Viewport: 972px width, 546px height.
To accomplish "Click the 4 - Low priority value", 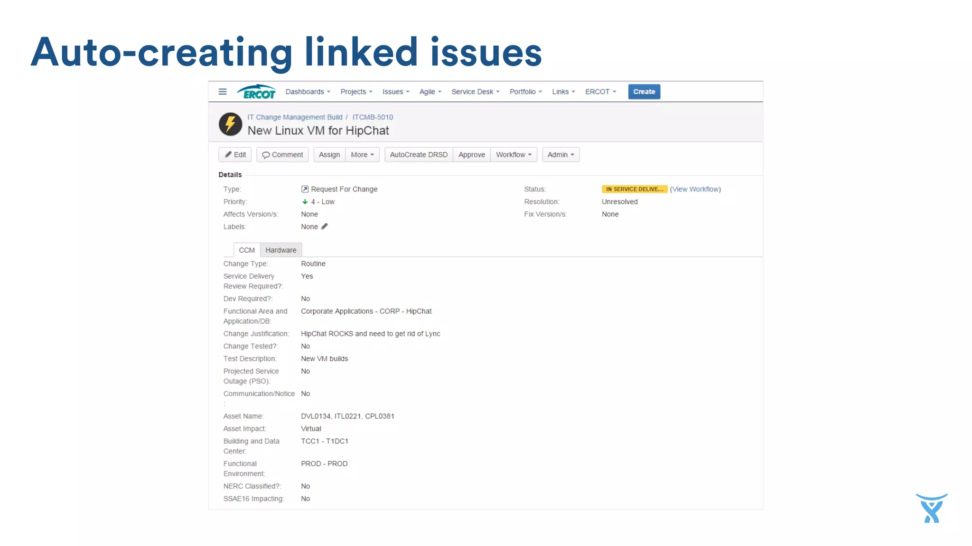I will (323, 201).
